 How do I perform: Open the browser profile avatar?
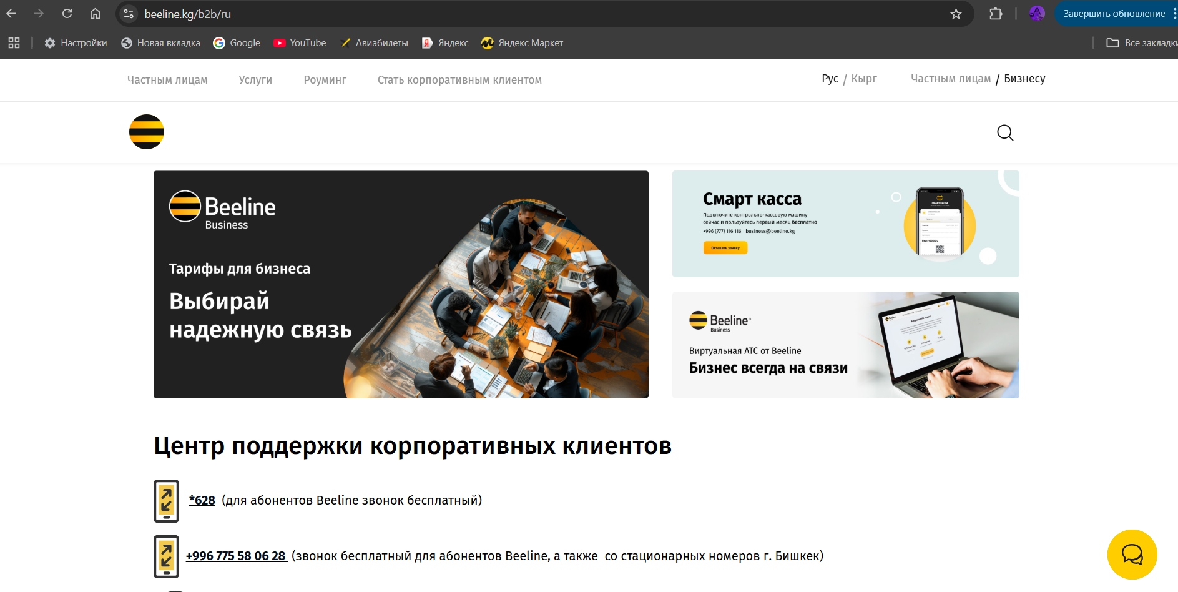pos(1037,14)
